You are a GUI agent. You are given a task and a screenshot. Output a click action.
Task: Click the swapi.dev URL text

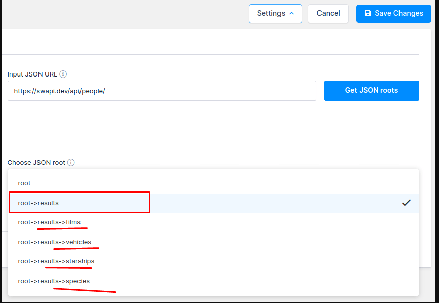59,91
